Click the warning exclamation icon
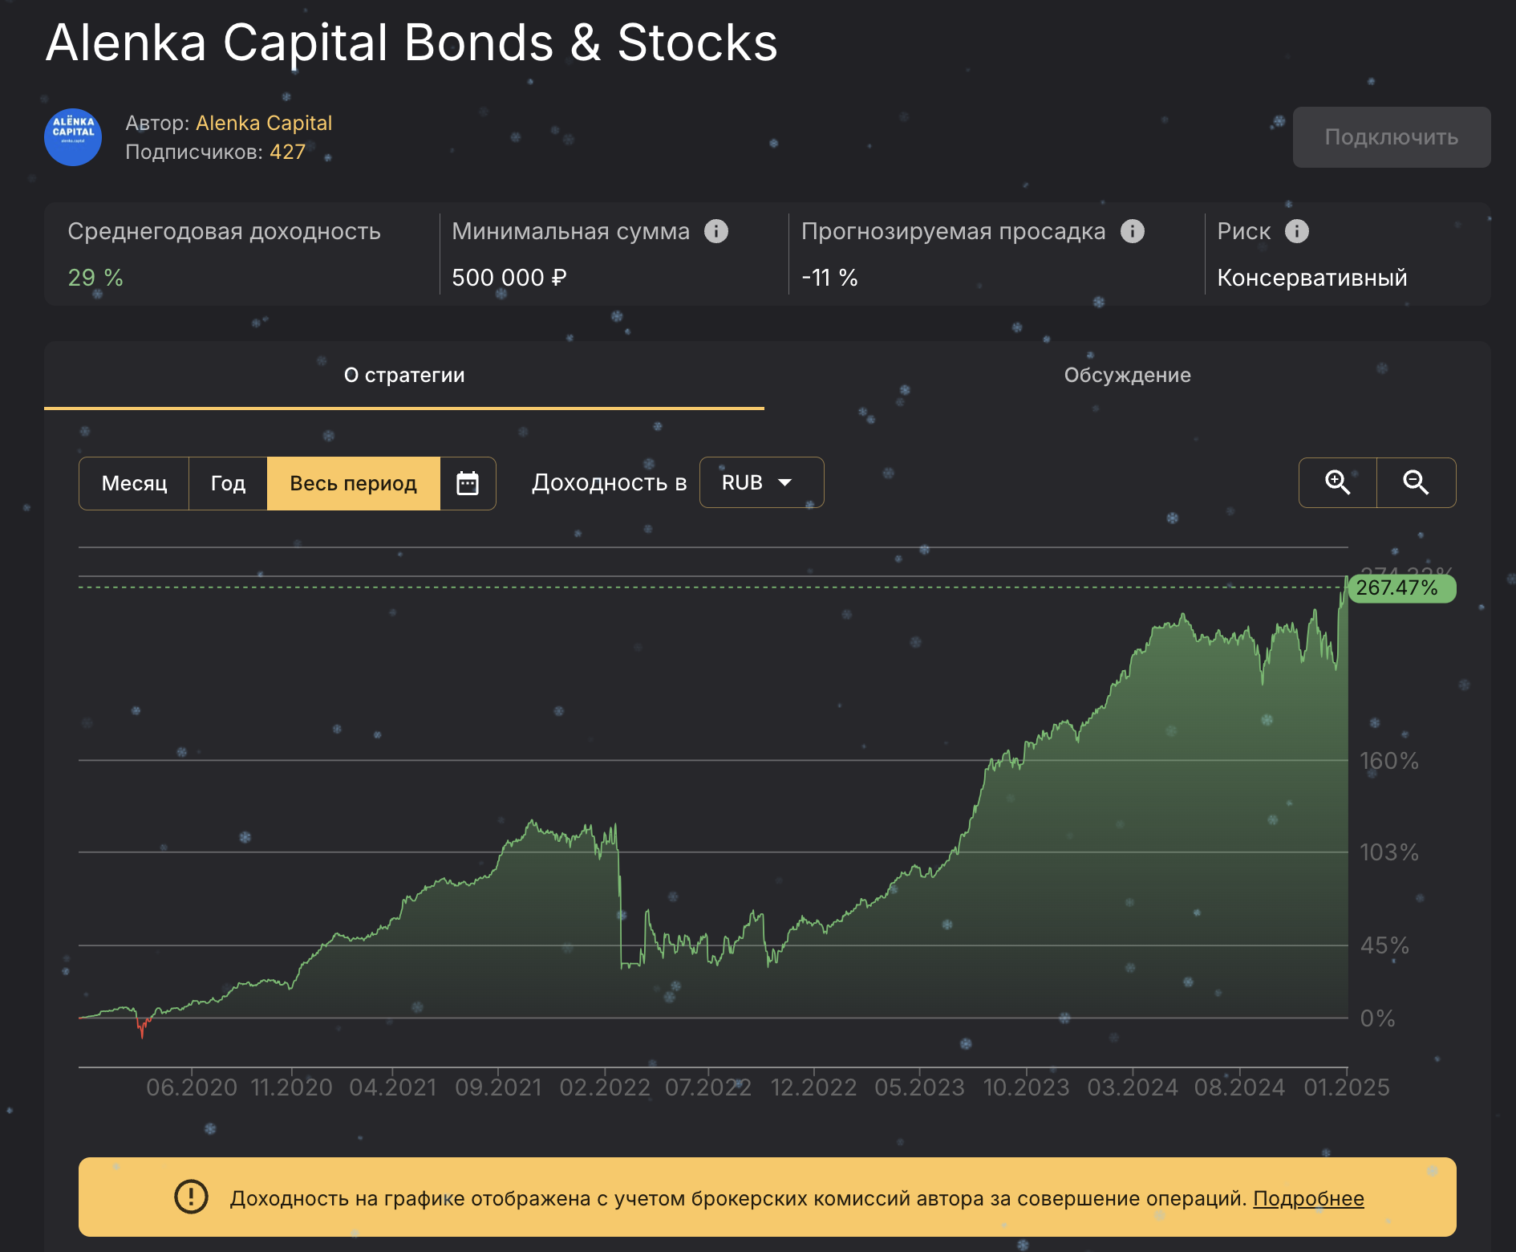 [x=191, y=1197]
